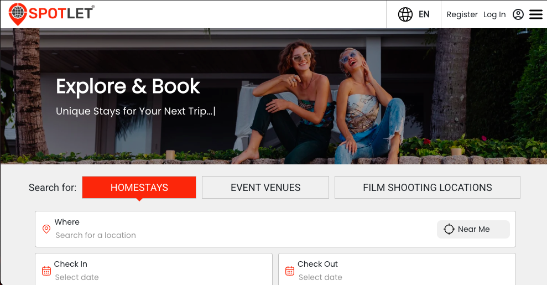
Task: Open the EN language selector
Action: pos(424,14)
